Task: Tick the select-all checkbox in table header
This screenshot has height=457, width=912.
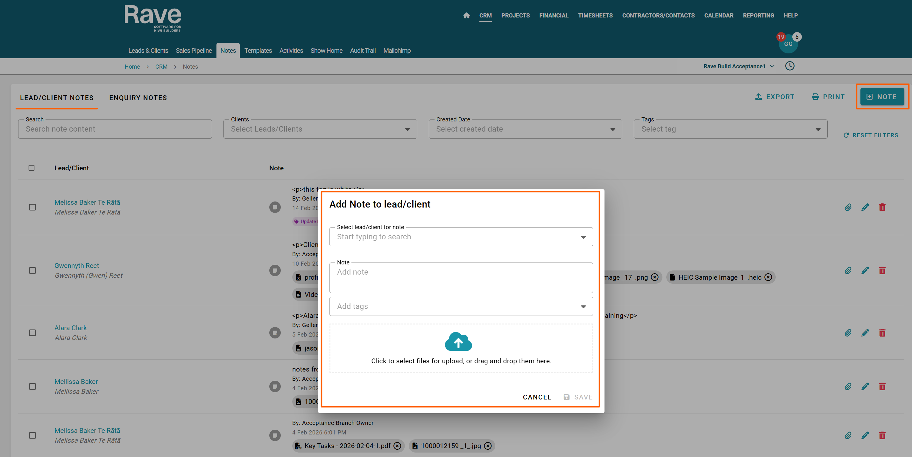Action: 32,168
